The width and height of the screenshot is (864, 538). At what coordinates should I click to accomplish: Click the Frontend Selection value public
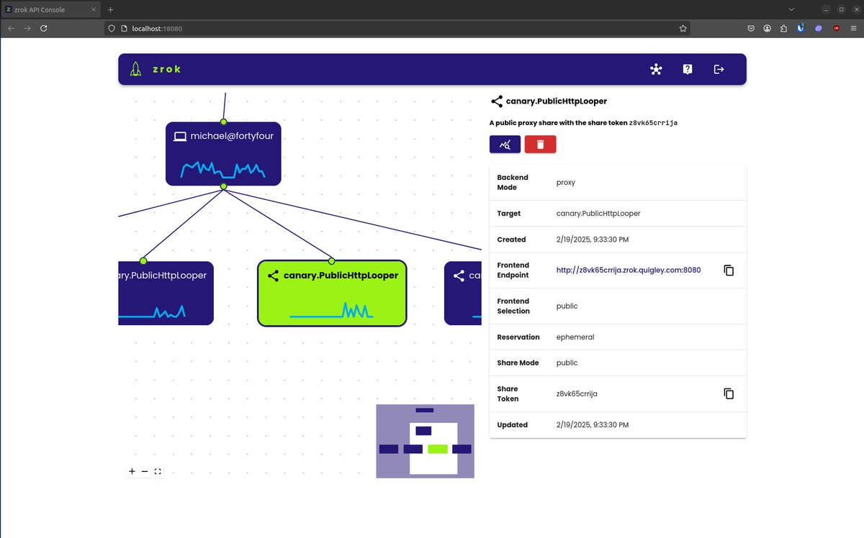pos(567,306)
